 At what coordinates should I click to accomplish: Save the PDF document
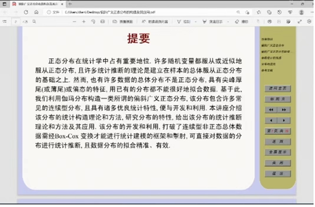tap(279, 22)
